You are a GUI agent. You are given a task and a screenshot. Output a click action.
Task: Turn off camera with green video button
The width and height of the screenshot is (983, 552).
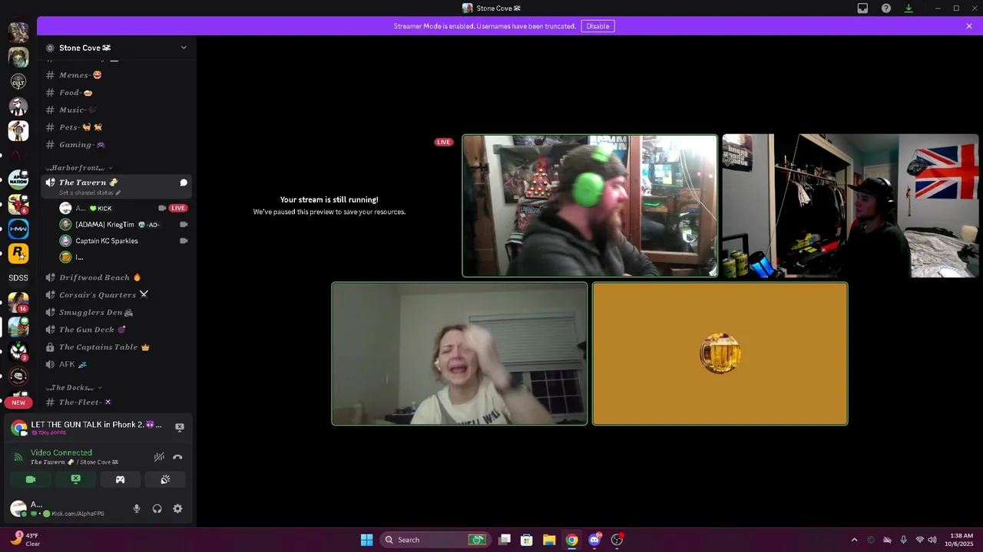coord(31,479)
